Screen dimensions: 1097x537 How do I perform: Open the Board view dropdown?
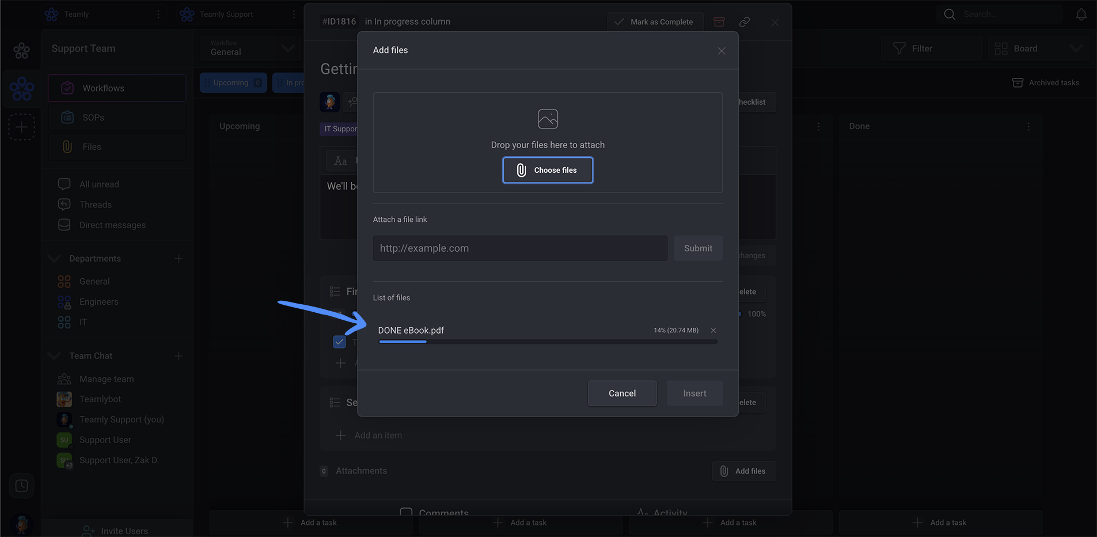click(x=1038, y=48)
